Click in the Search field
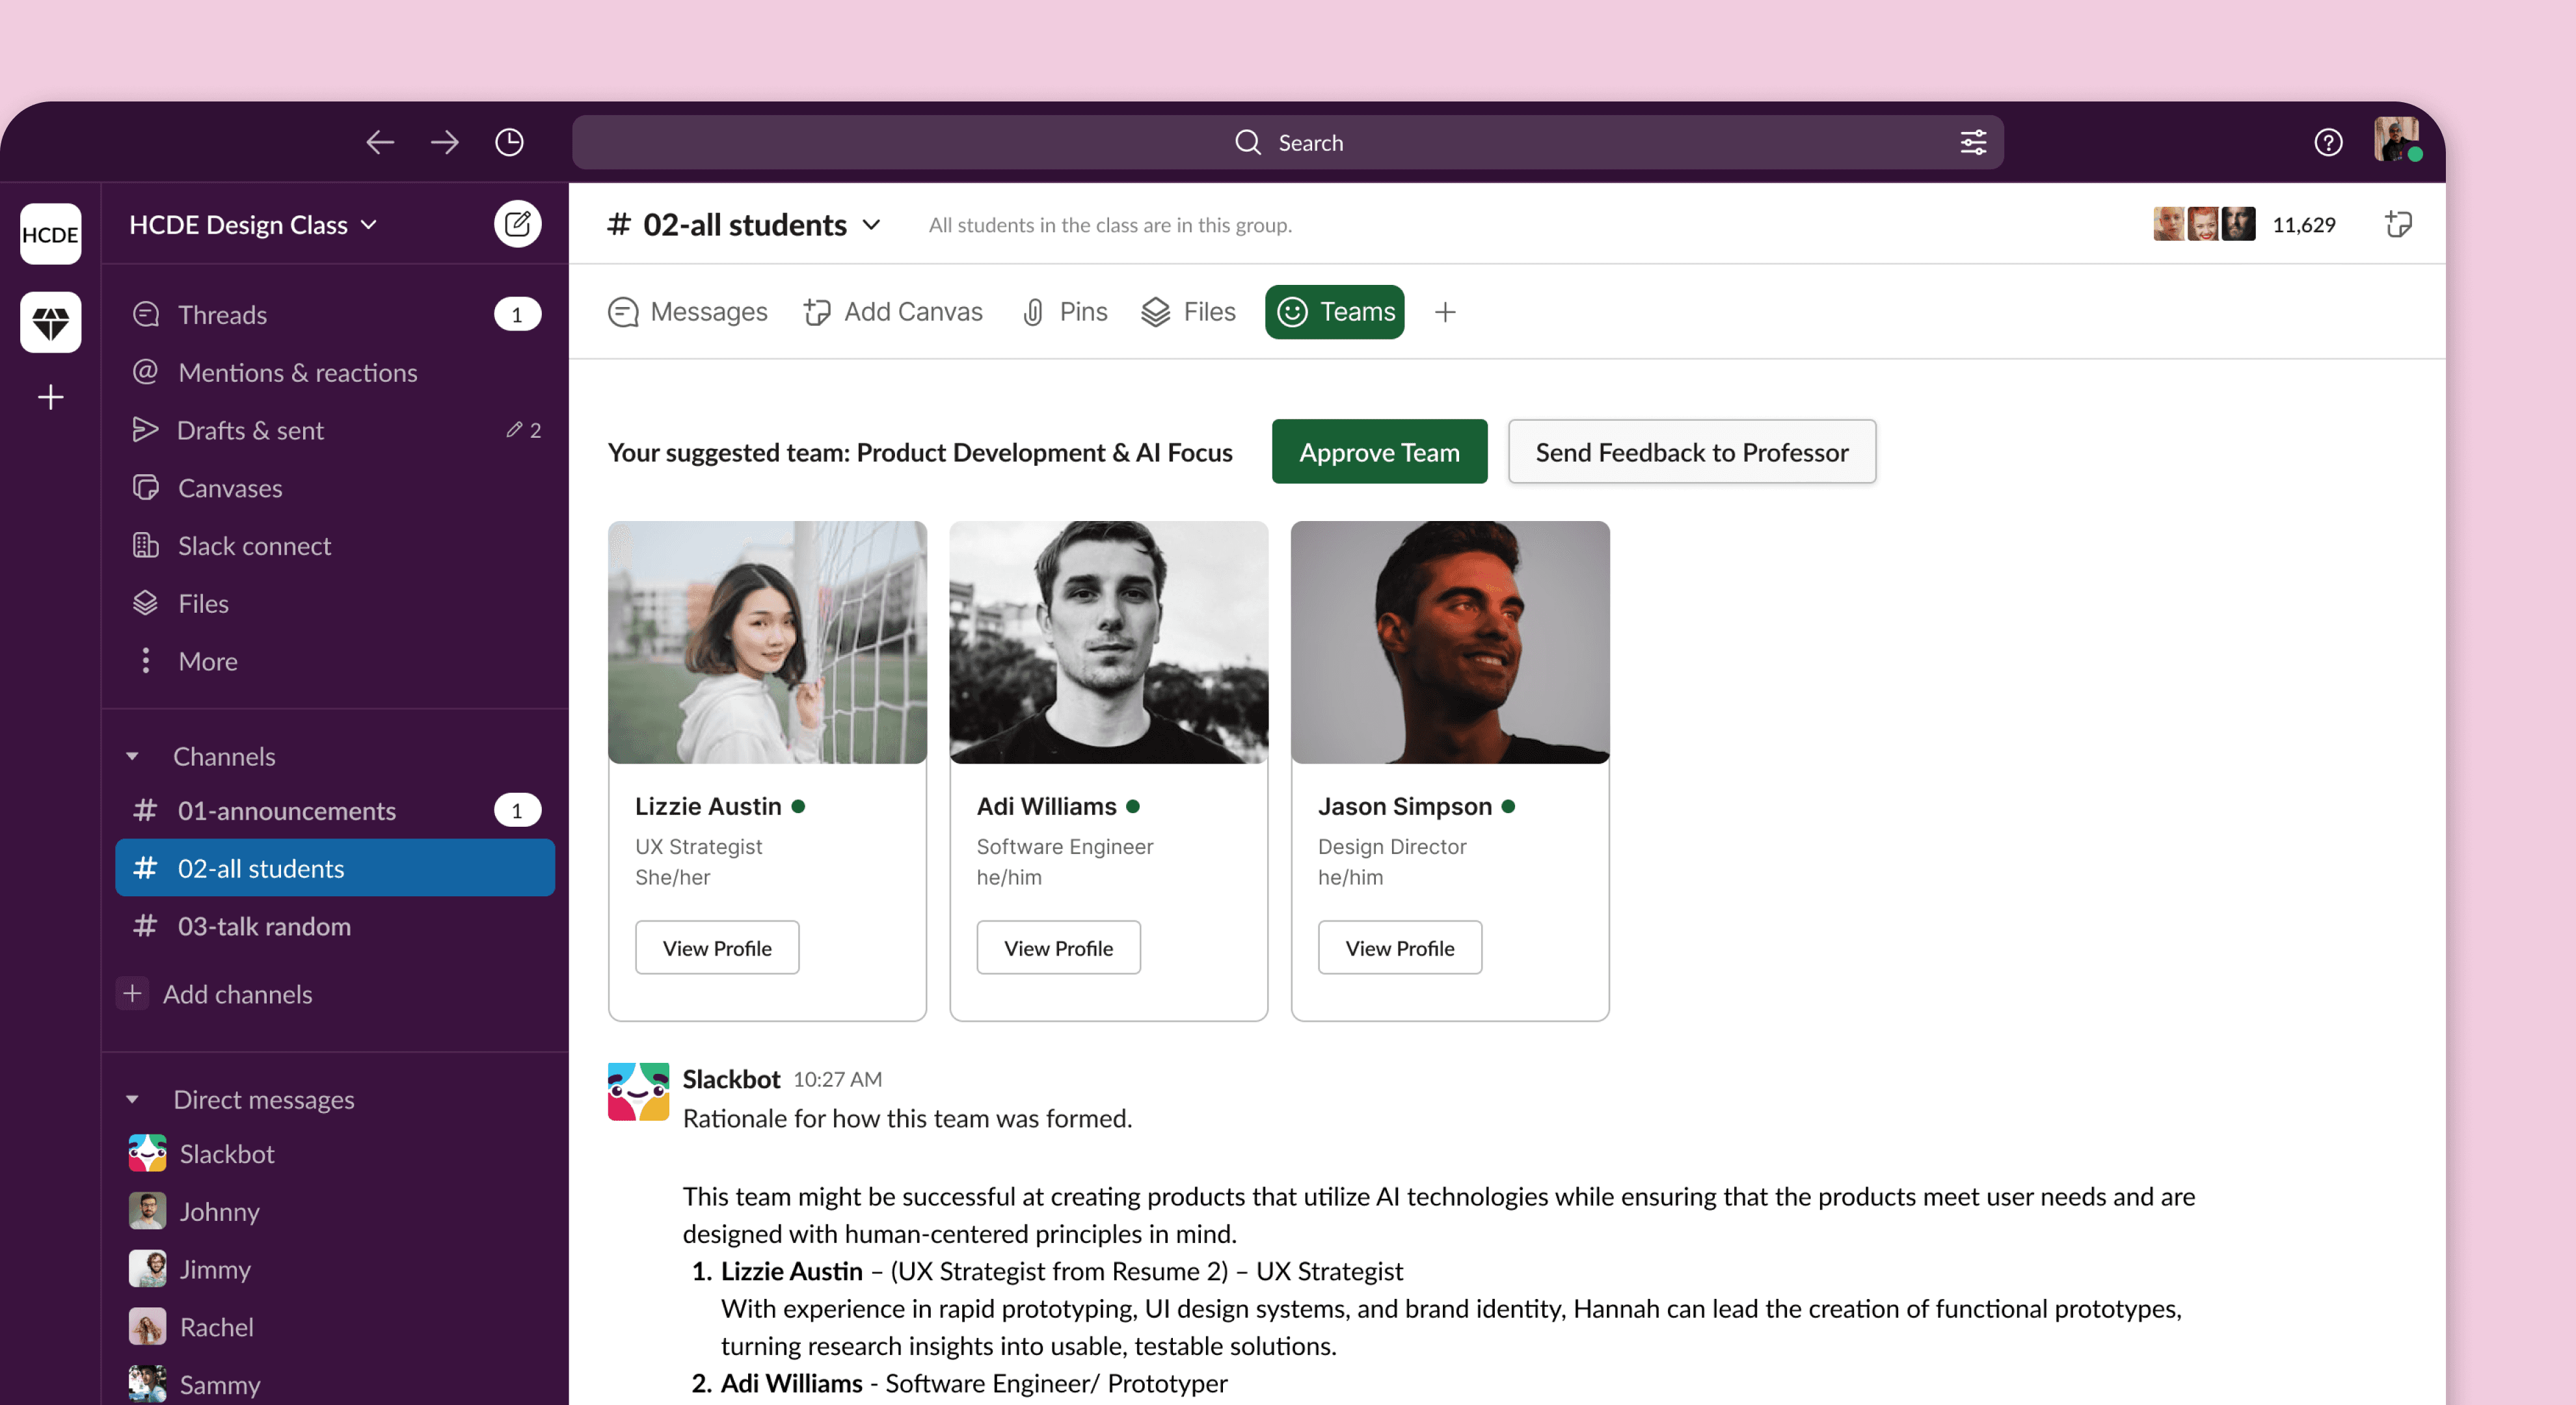This screenshot has height=1405, width=2576. point(1288,142)
